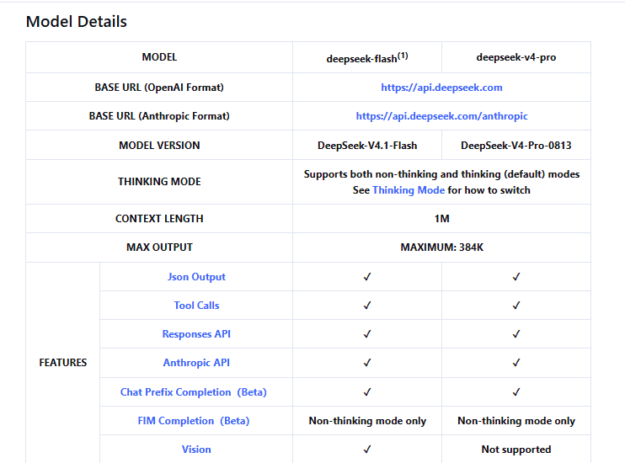This screenshot has width=625, height=463.
Task: Click the DeepSeek-V4-Pro-0813 version cell
Action: click(516, 146)
